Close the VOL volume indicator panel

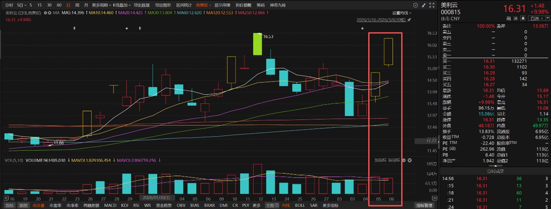tap(409, 160)
